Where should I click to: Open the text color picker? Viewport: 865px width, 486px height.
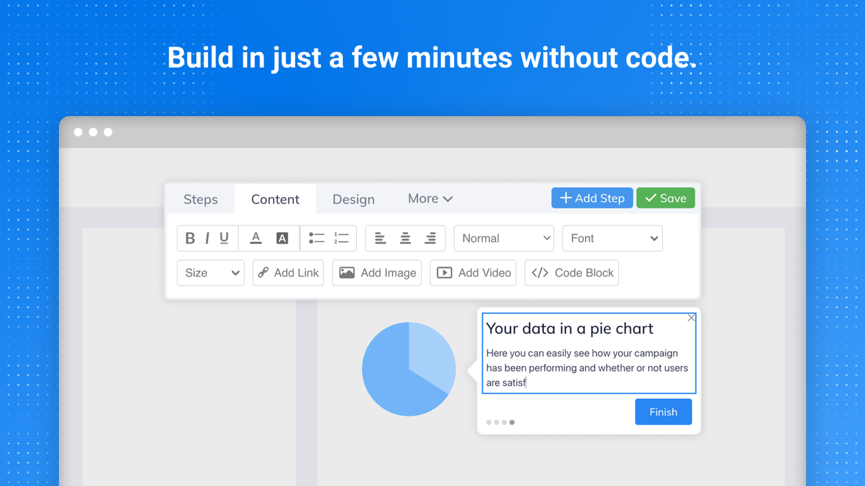[255, 238]
